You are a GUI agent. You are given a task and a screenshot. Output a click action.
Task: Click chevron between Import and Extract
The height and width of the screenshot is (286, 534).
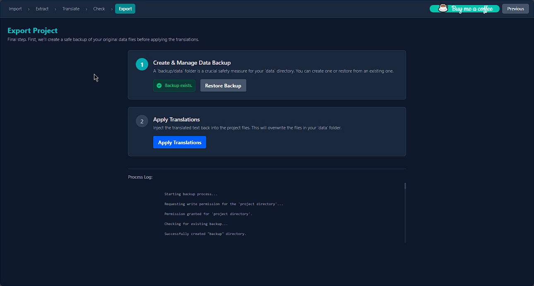(29, 9)
